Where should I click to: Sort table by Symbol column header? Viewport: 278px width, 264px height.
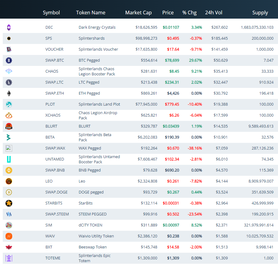tap(51, 13)
